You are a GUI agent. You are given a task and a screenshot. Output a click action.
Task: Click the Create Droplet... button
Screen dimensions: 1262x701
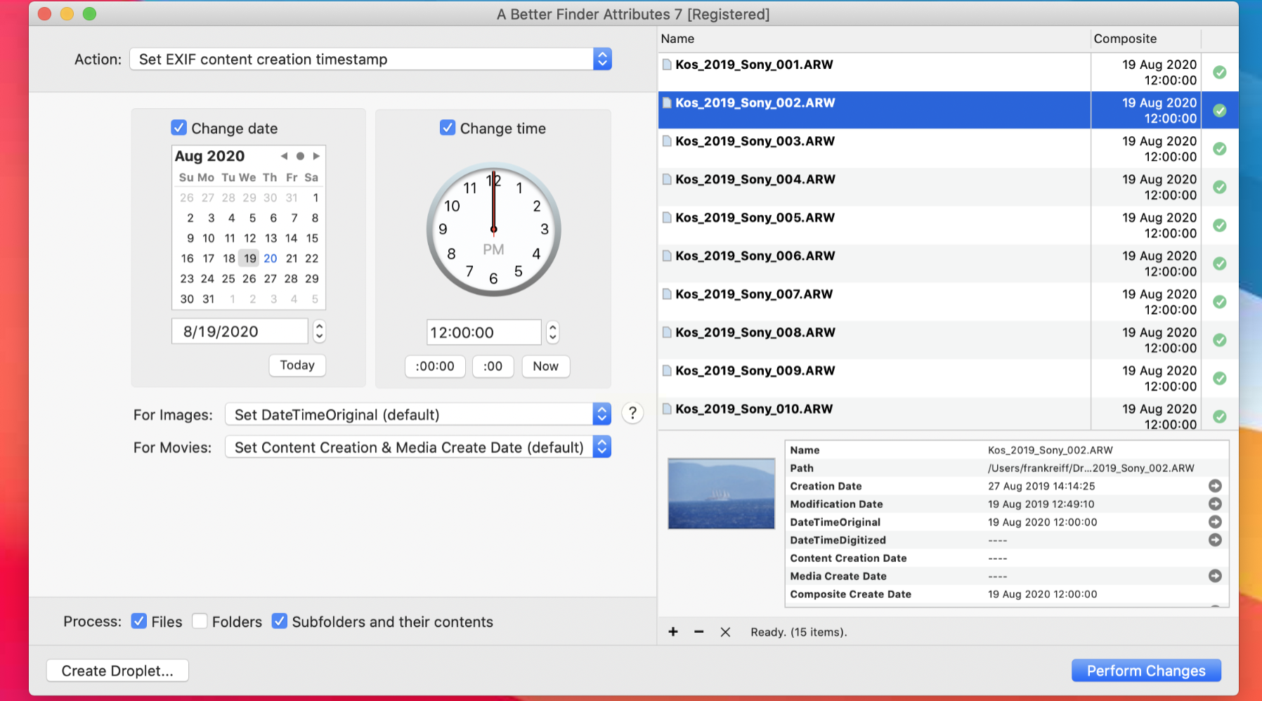tap(117, 671)
